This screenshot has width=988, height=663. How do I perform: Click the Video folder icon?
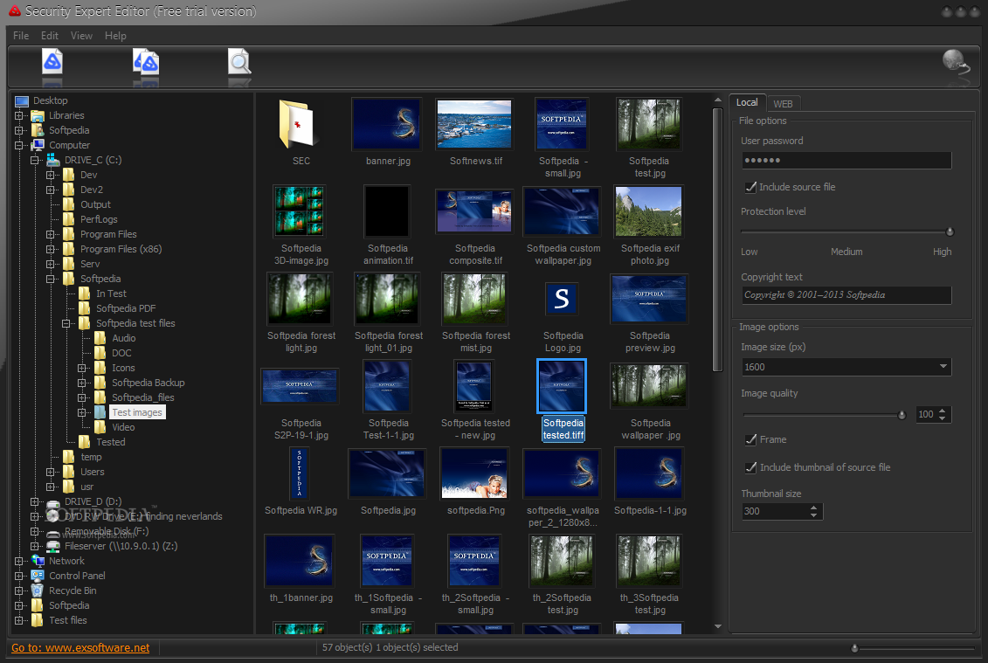tap(100, 427)
